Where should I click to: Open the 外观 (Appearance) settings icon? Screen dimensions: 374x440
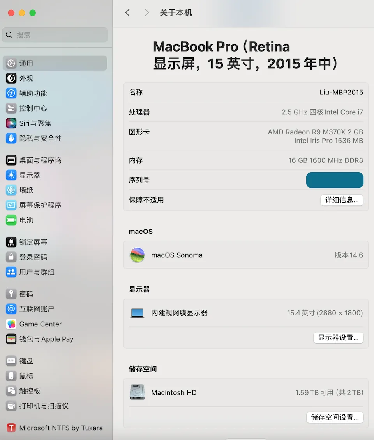(11, 78)
